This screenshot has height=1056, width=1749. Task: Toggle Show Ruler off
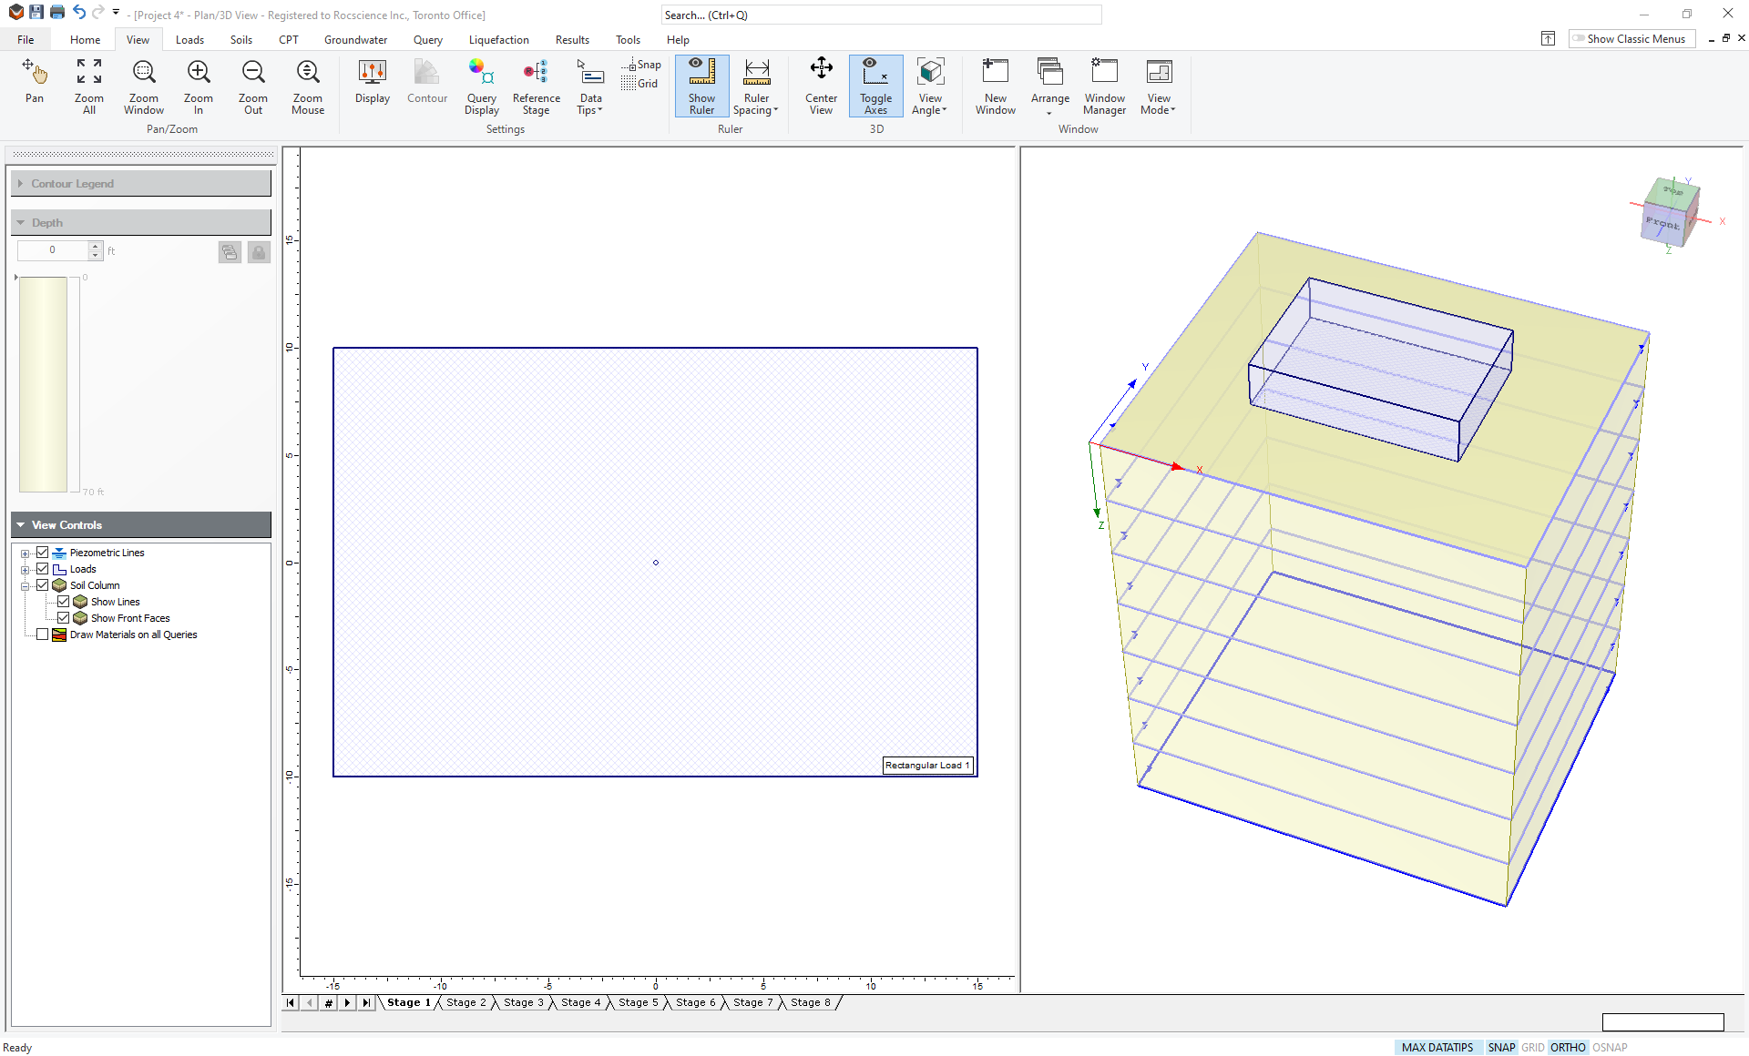tap(701, 86)
